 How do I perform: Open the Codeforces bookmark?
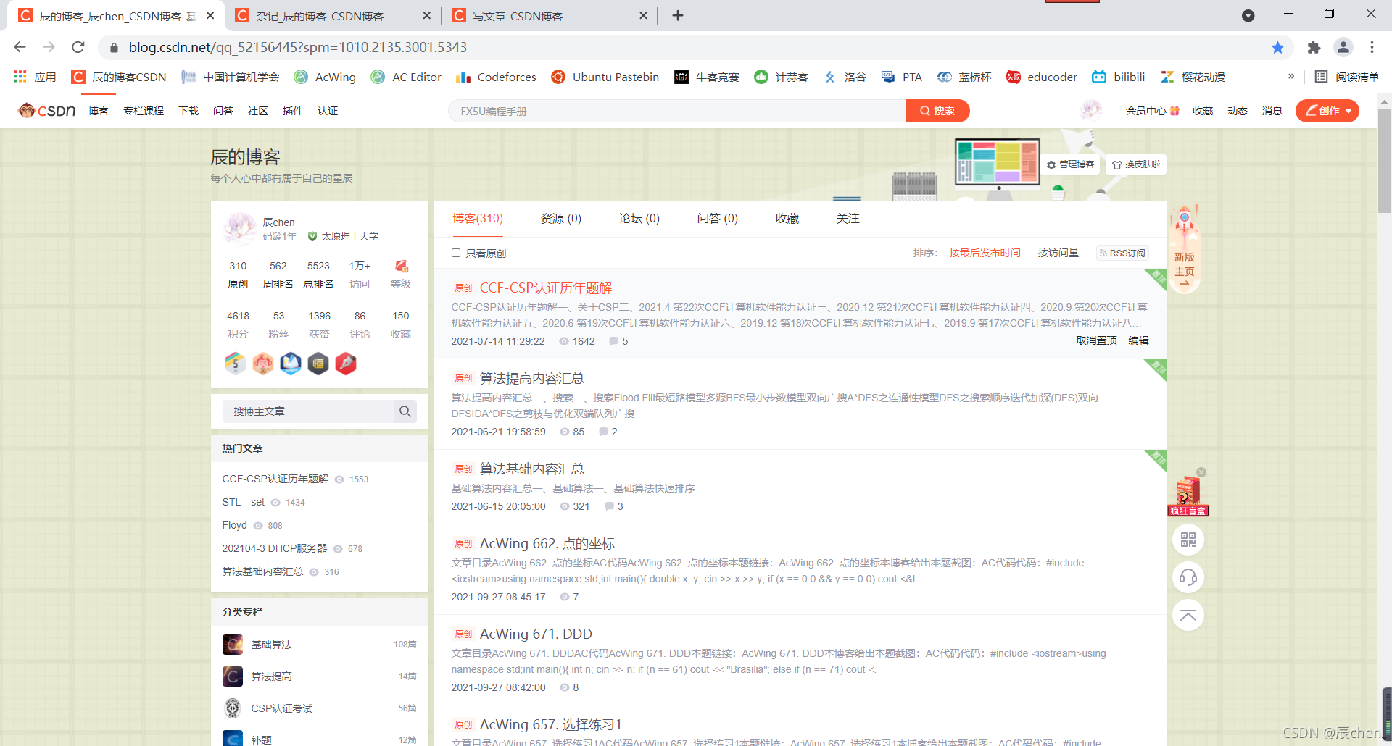(496, 77)
